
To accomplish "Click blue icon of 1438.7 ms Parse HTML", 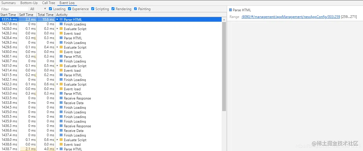I will (x=61, y=149).
